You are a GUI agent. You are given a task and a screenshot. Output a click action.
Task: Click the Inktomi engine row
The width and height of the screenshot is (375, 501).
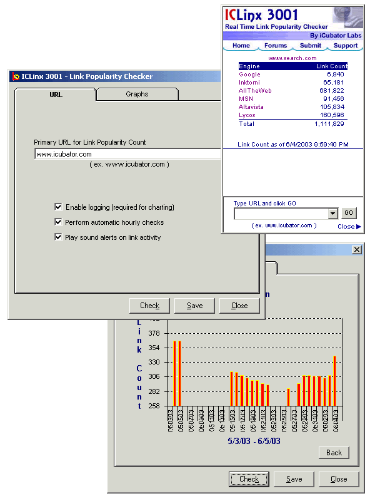[x=292, y=83]
